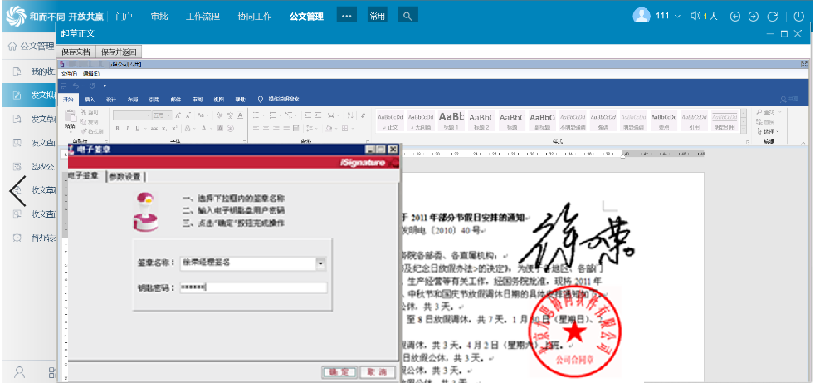
Task: Apply the 正文 style
Action: pos(390,121)
